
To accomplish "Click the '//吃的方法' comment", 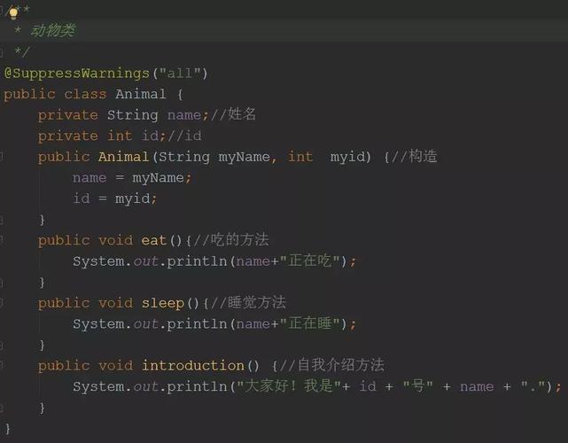I will pyautogui.click(x=231, y=239).
